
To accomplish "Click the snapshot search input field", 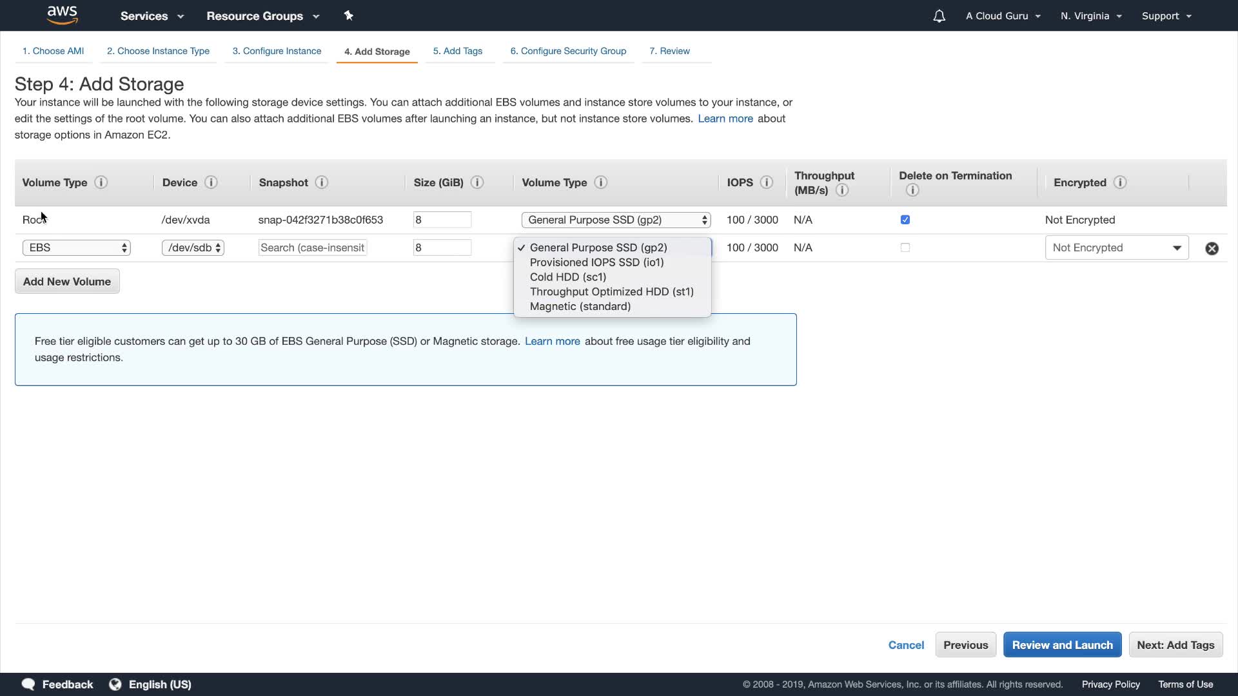I will 313,247.
